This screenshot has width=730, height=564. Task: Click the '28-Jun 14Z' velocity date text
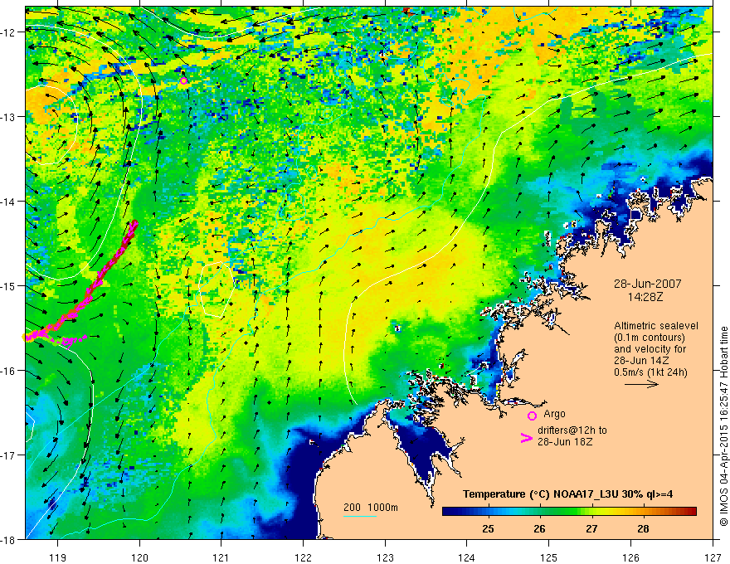[641, 361]
